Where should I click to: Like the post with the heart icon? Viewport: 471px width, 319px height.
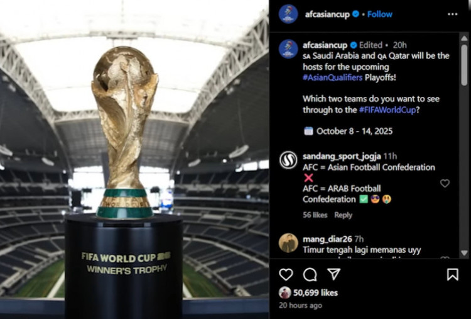286,274
